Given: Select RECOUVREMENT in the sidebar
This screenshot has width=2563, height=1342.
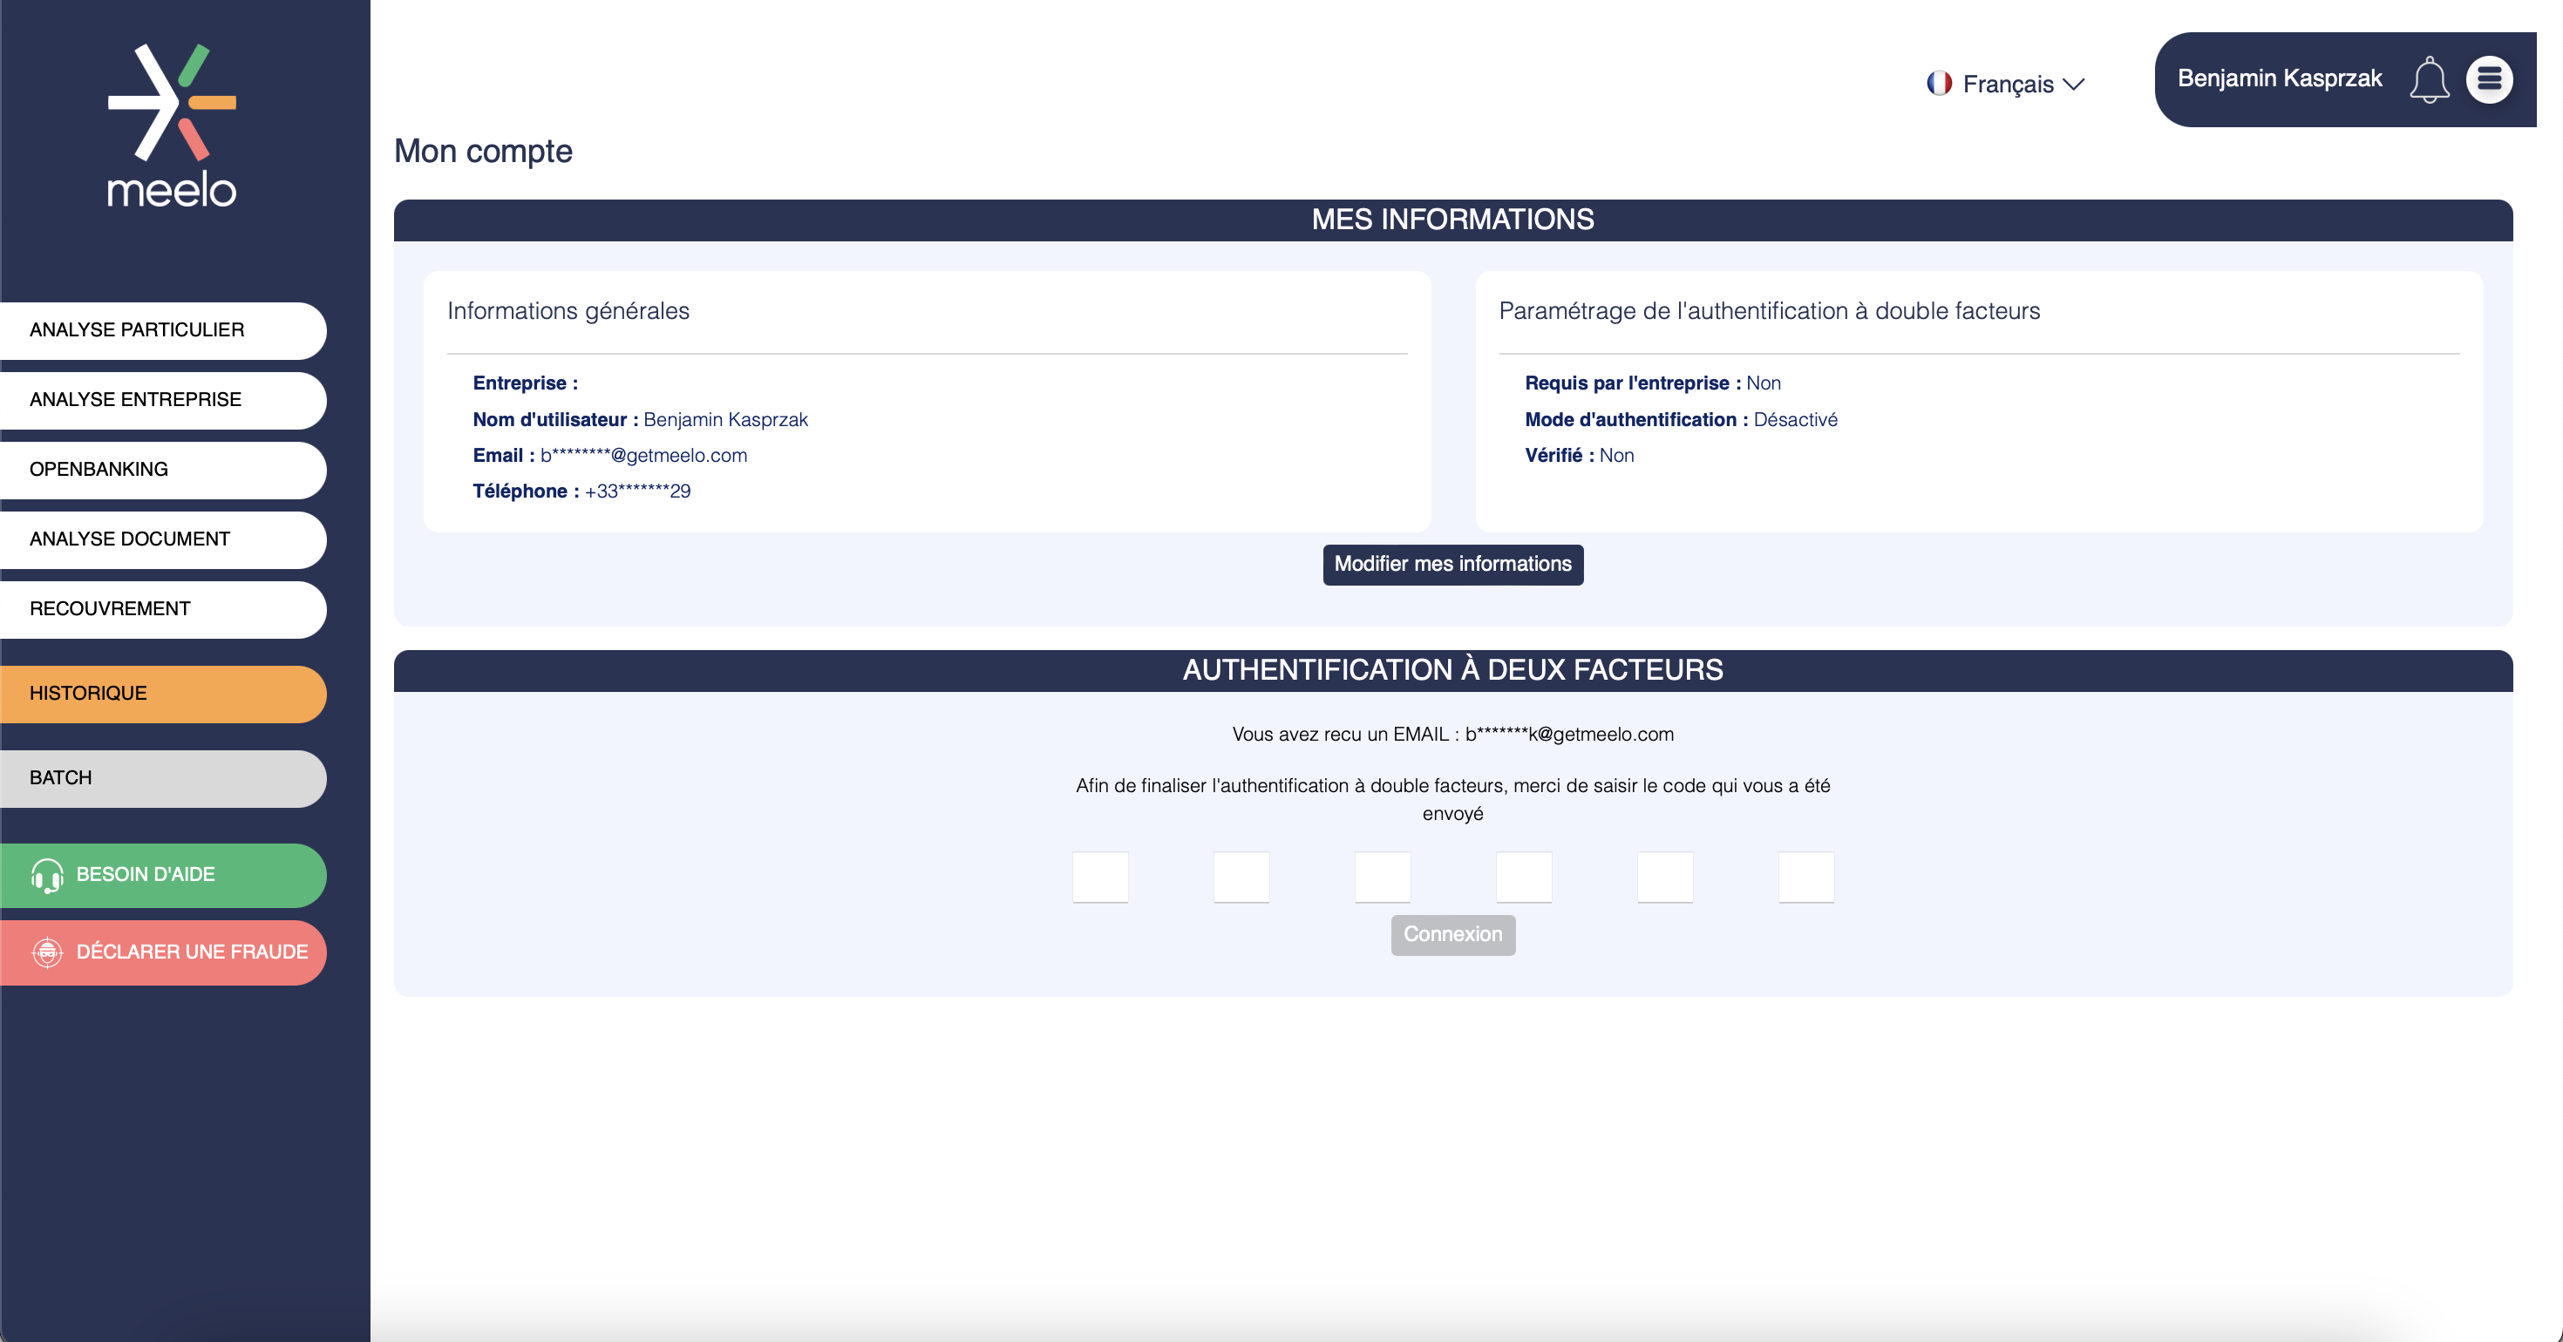Looking at the screenshot, I should [x=163, y=609].
